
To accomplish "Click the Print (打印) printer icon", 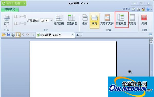I will click(7, 18).
